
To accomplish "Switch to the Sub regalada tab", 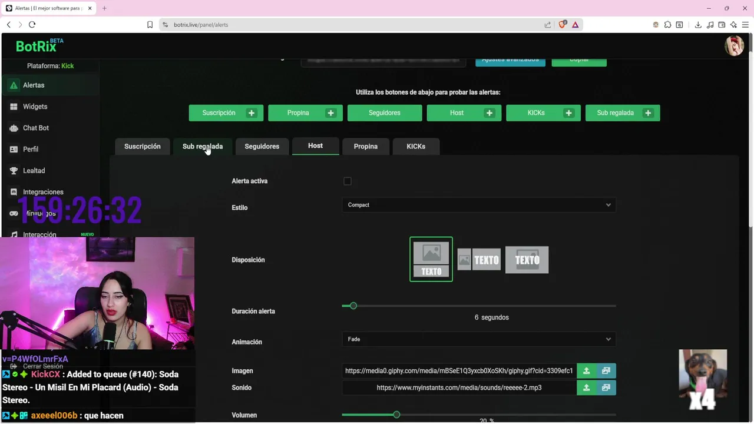I will pos(203,147).
